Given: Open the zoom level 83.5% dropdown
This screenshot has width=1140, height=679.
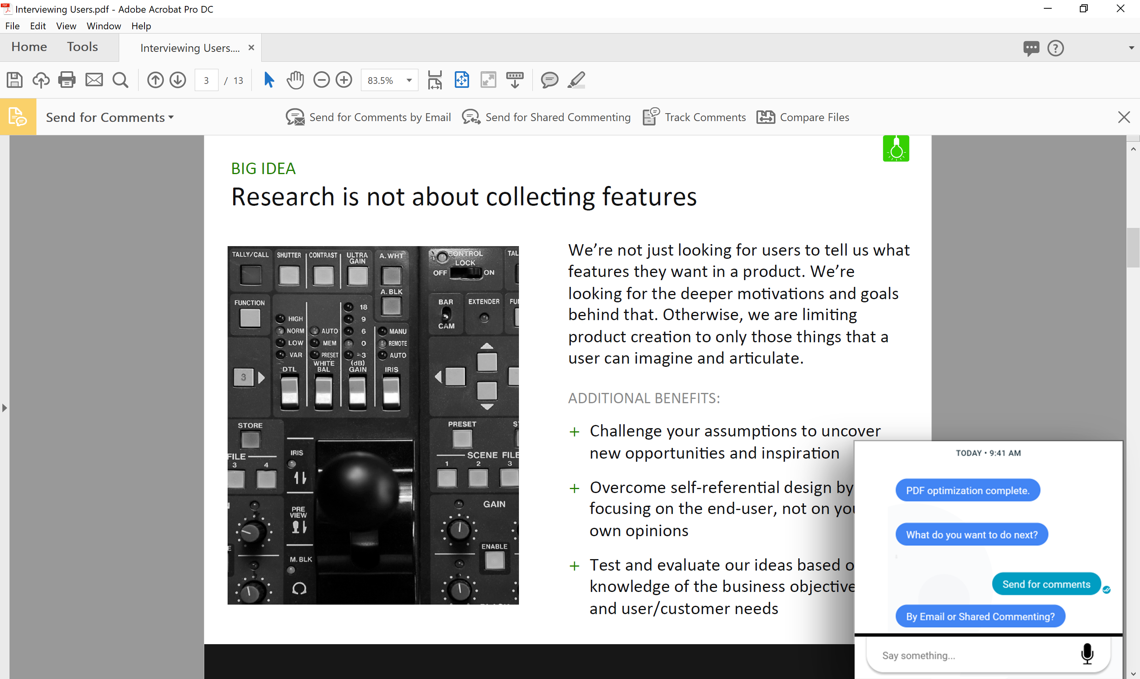Looking at the screenshot, I should pyautogui.click(x=409, y=81).
